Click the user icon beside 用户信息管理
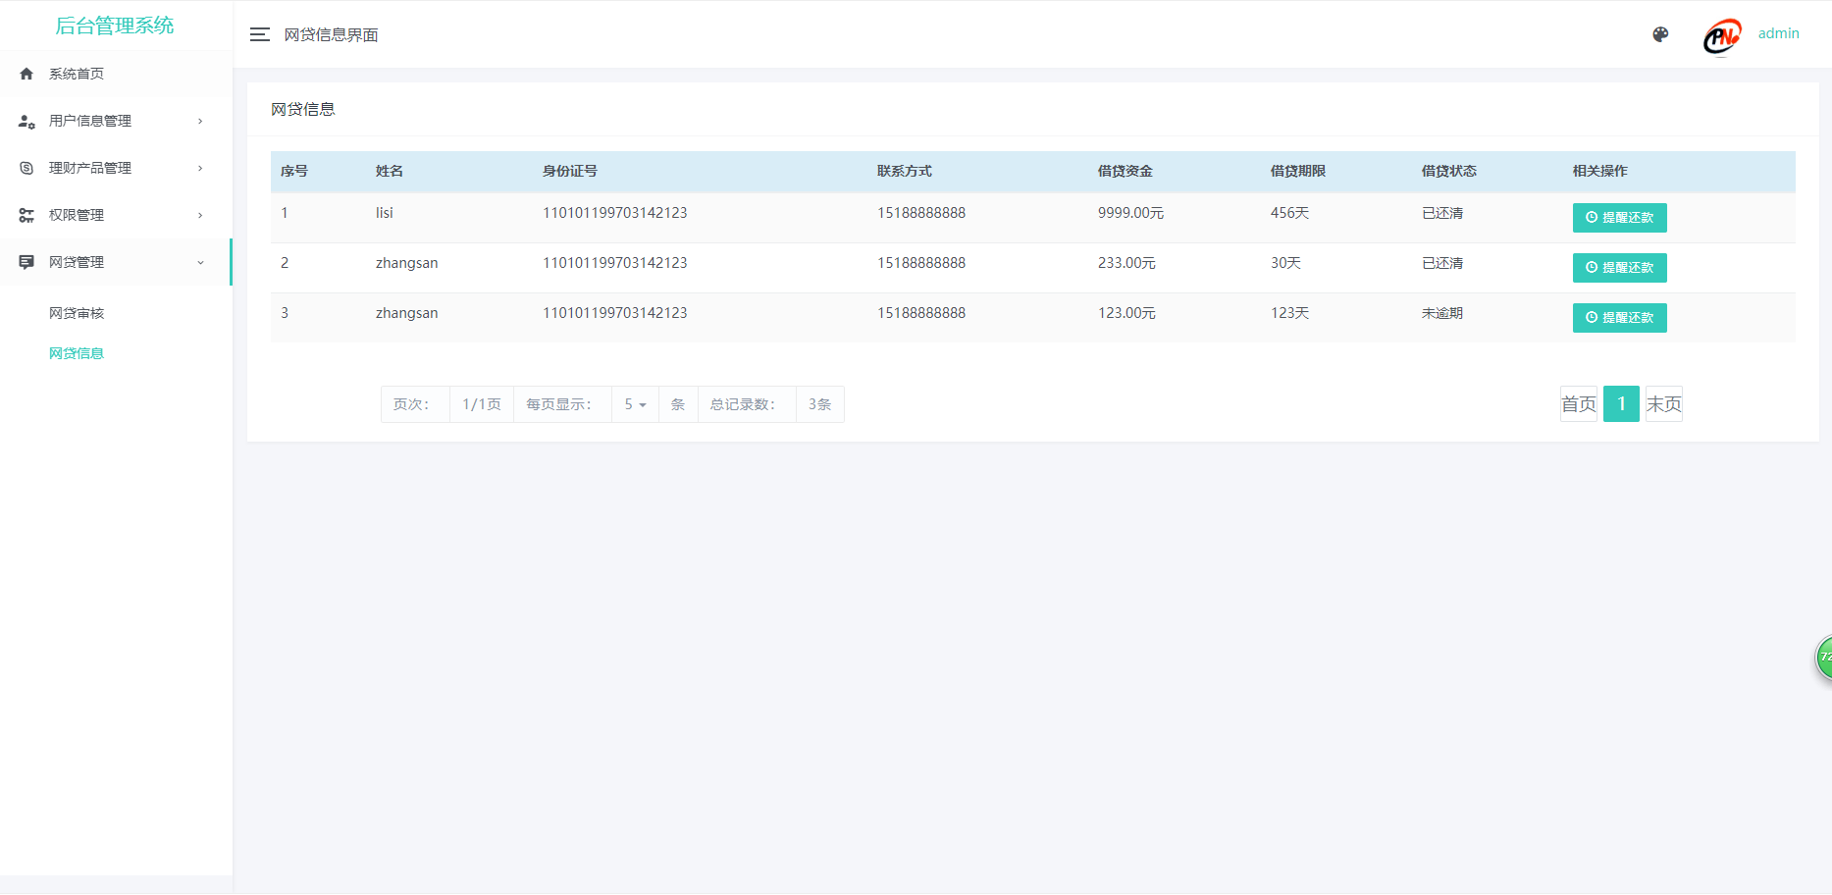The height and width of the screenshot is (895, 1832). click(26, 121)
